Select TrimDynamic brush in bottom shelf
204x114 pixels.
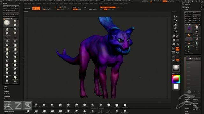(x=84, y=105)
